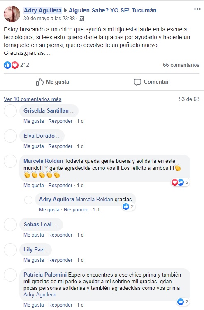204x310 pixels.
Task: Open the Adry Aguilera author name link
Action: [43, 10]
